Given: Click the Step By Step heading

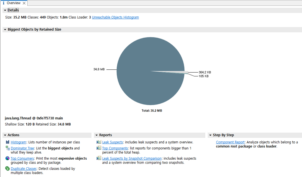Looking at the screenshot, I should click(x=223, y=135).
